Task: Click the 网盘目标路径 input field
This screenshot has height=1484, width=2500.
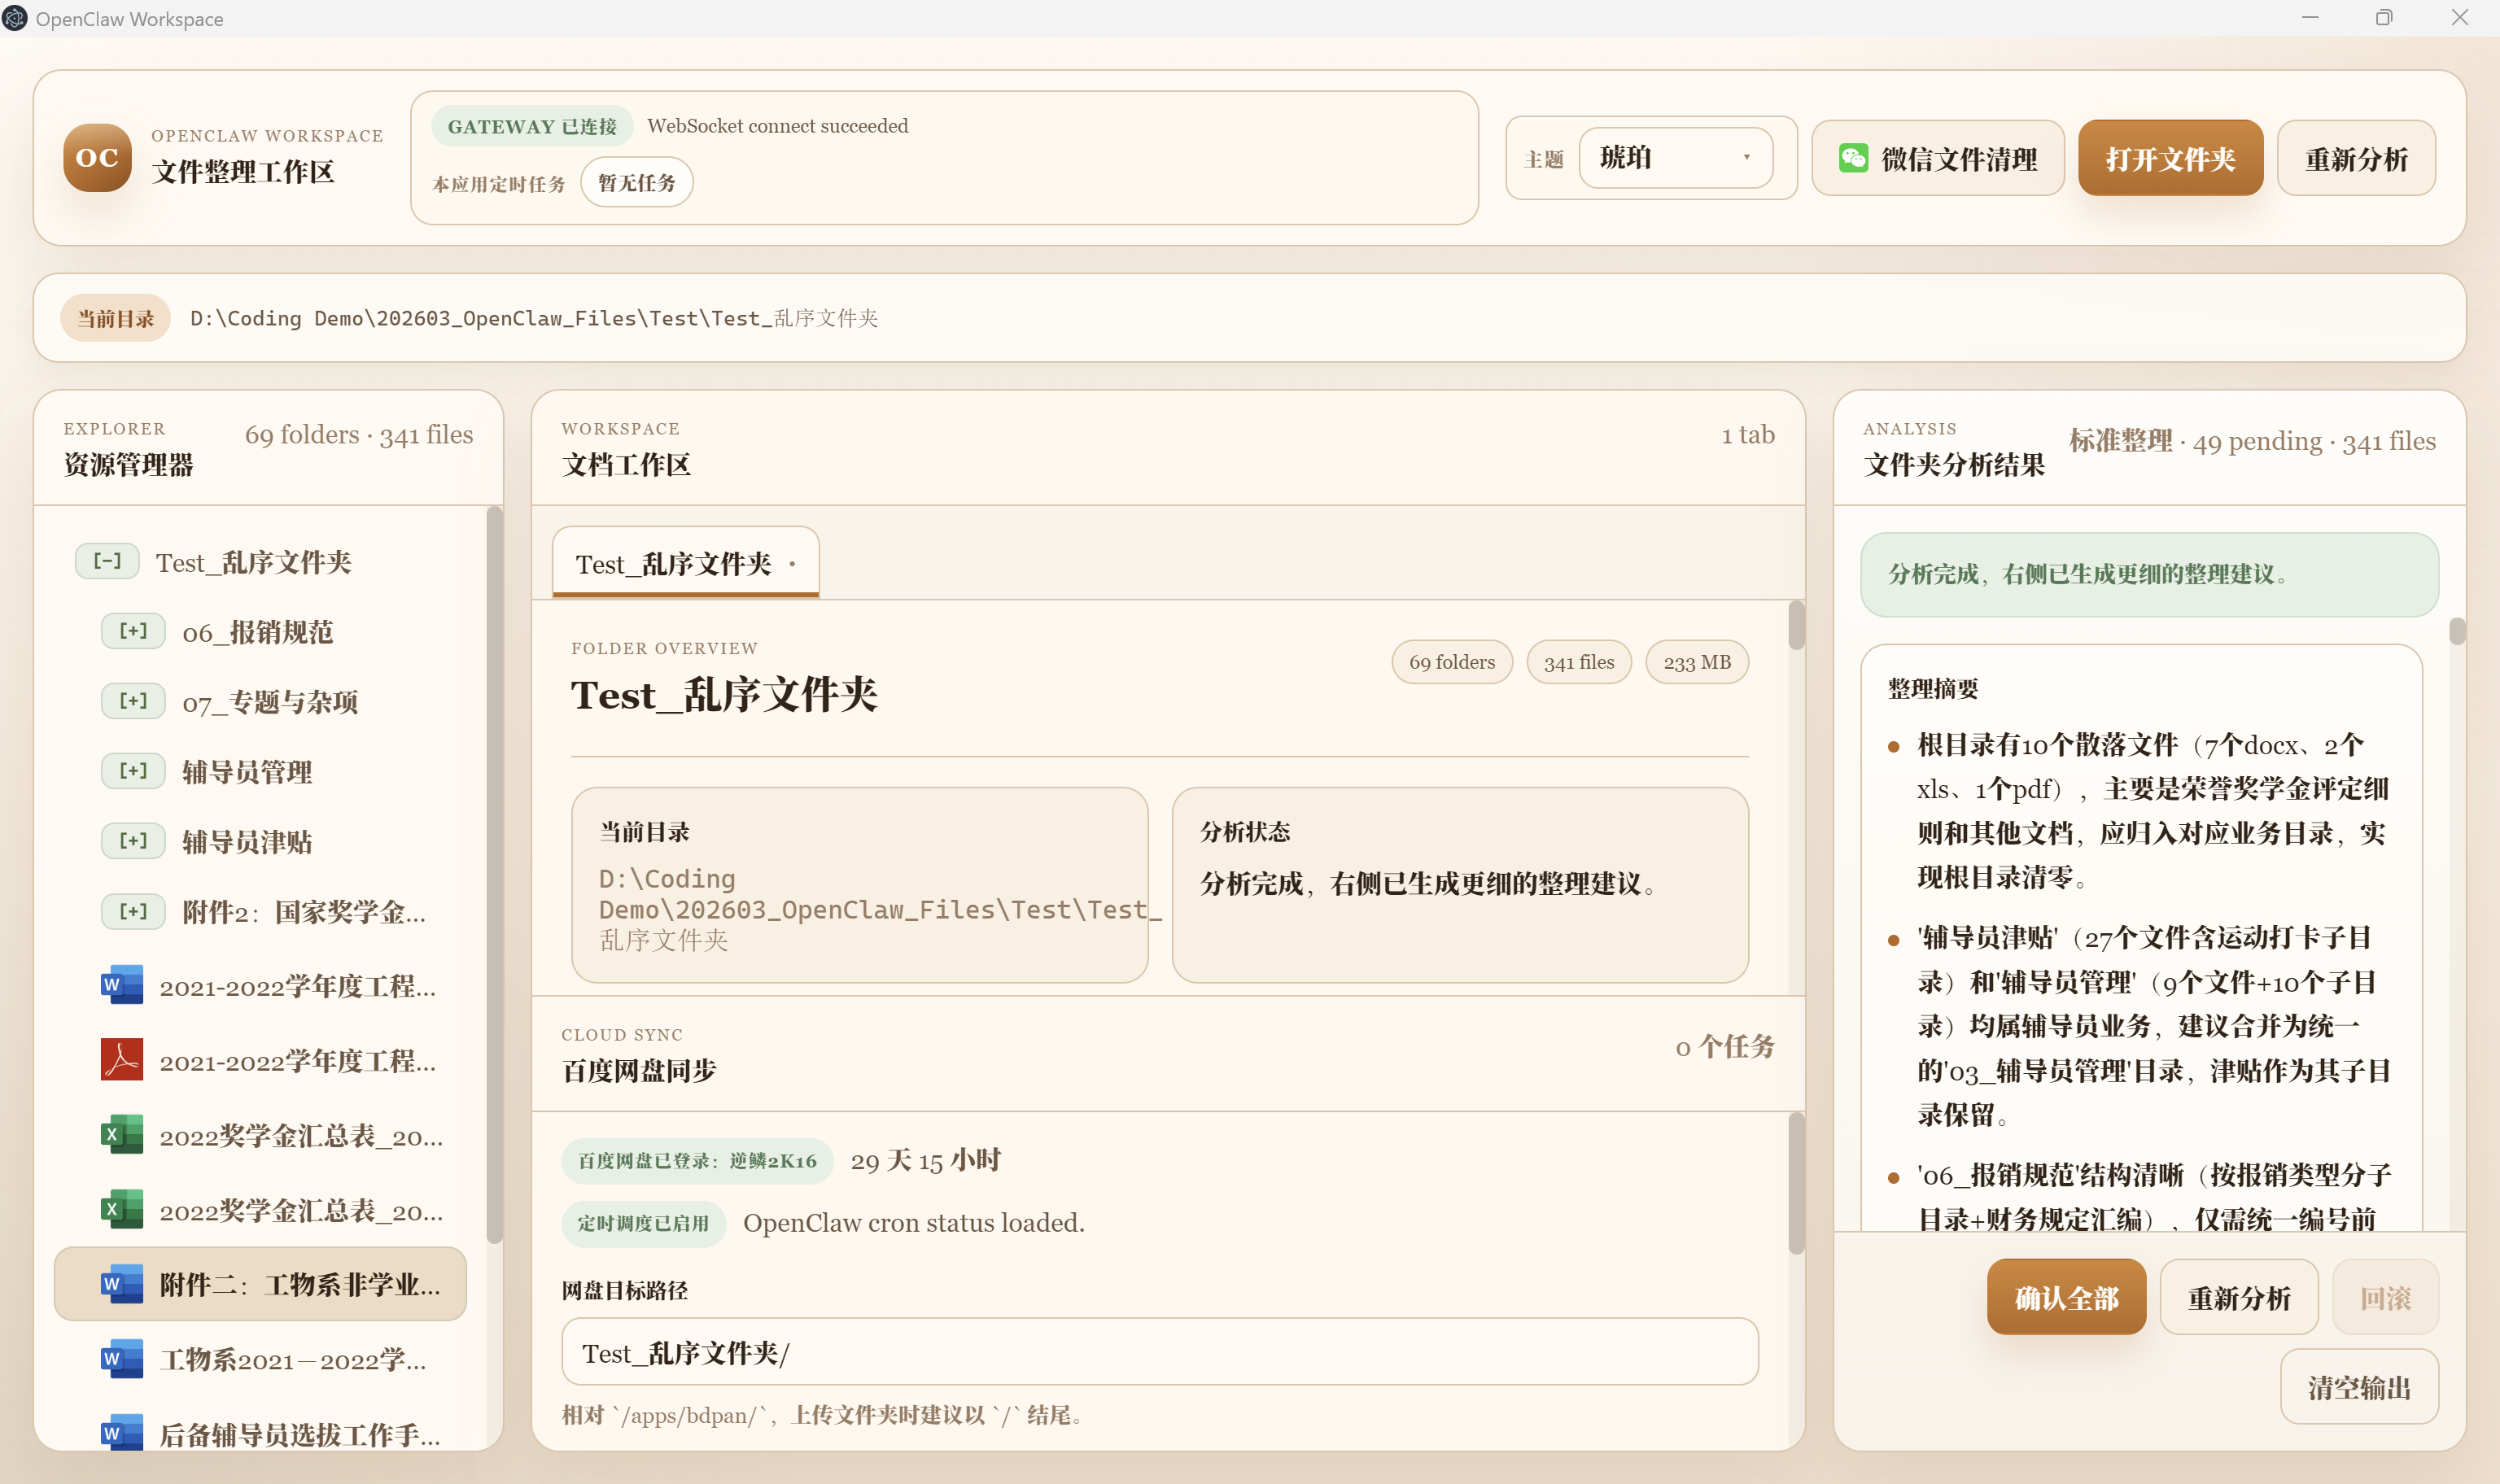Action: click(x=1159, y=1352)
